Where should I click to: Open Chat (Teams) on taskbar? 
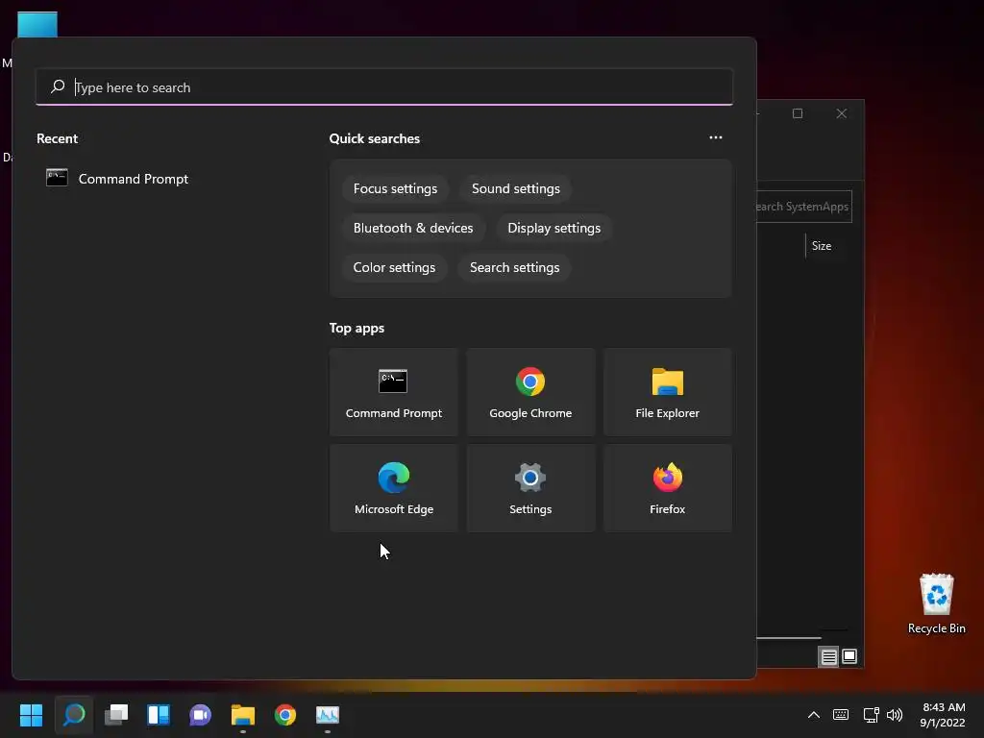[200, 715]
